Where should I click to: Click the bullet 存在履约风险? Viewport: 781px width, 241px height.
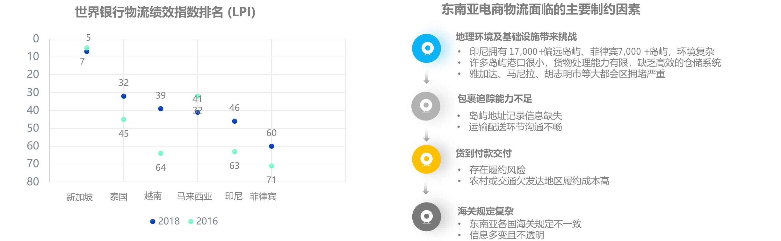497,170
